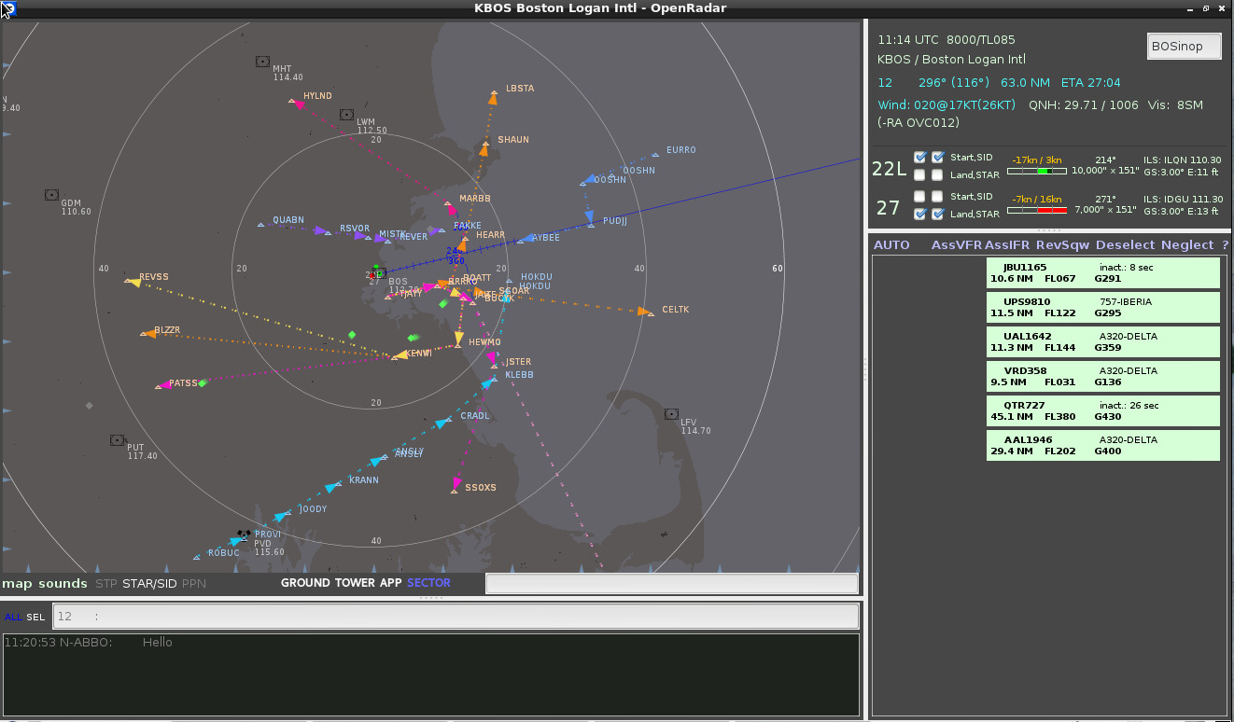Click the blue arrow at PUDJJ fix
Image resolution: width=1234 pixels, height=722 pixels.
[x=590, y=218]
